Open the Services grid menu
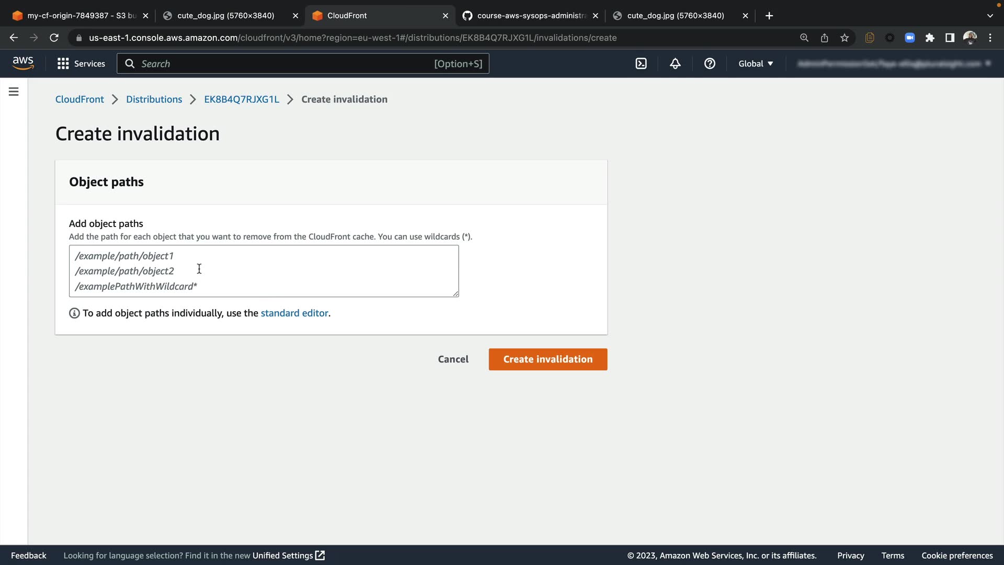Screen dimensions: 1004x565 tap(81, 64)
